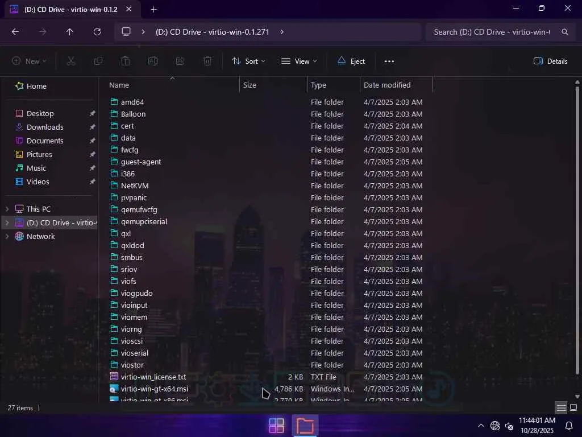Open the Details pane
This screenshot has height=437, width=582.
550,61
